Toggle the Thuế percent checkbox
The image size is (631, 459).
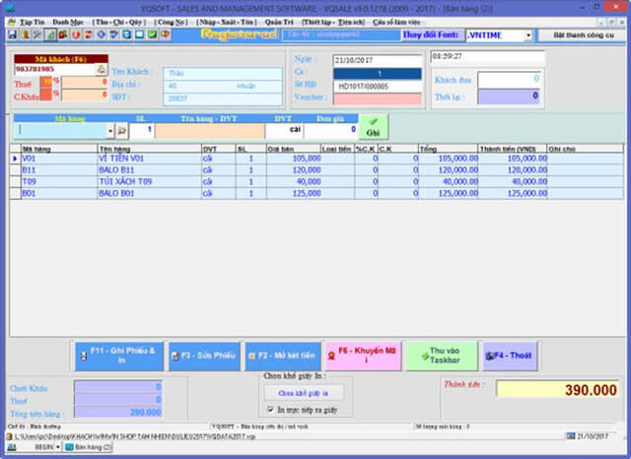click(x=56, y=83)
